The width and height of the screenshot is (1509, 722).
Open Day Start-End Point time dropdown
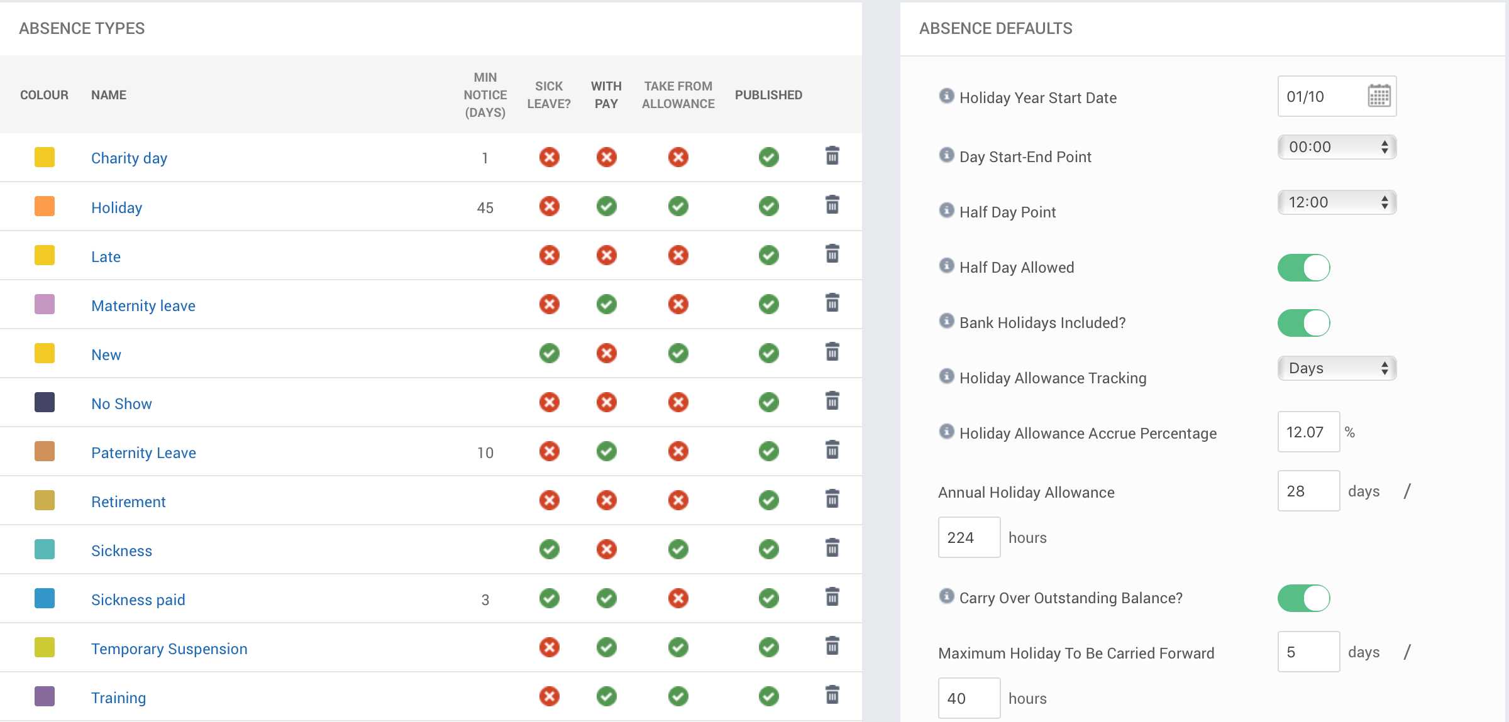(x=1337, y=147)
